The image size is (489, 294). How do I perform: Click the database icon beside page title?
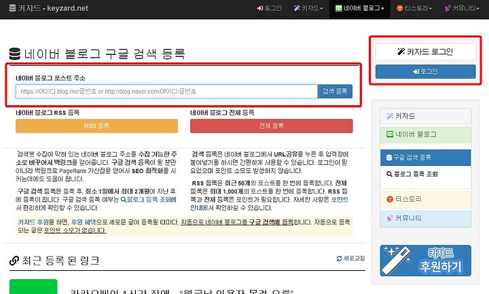(x=15, y=54)
